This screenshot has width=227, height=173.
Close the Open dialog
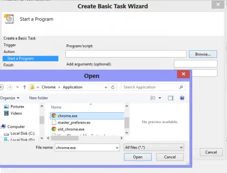pyautogui.click(x=183, y=74)
